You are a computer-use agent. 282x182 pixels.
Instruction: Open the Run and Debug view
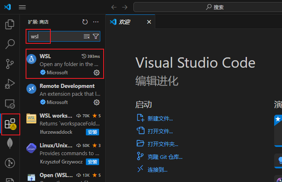coord(10,84)
